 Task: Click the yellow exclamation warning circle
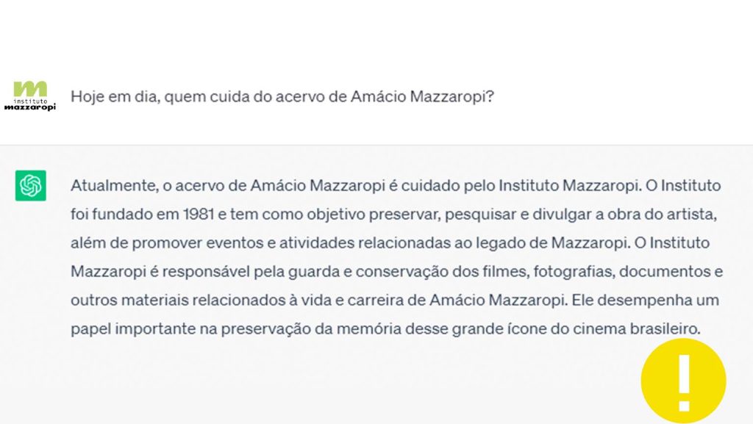coord(683,381)
